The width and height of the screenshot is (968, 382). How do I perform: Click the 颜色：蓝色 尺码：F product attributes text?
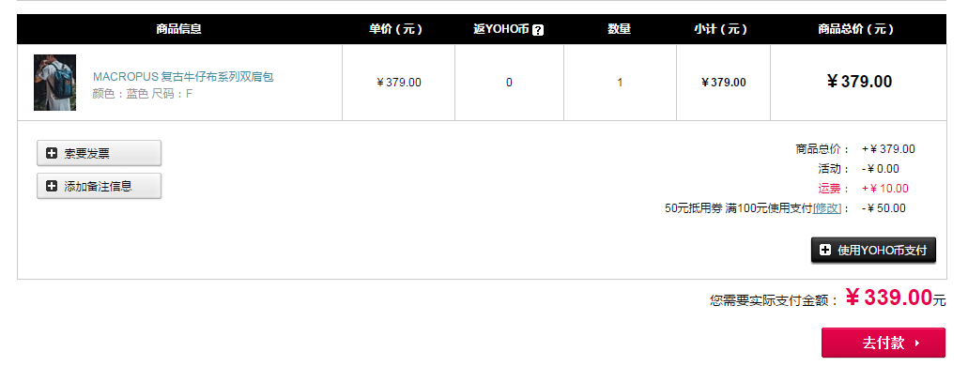143,94
